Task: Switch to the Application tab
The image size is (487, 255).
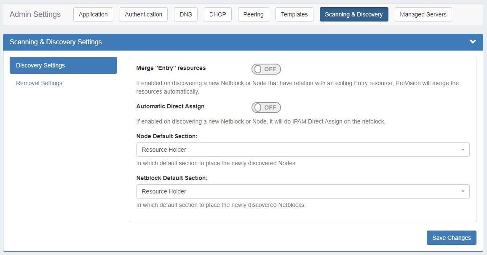Action: (x=93, y=14)
